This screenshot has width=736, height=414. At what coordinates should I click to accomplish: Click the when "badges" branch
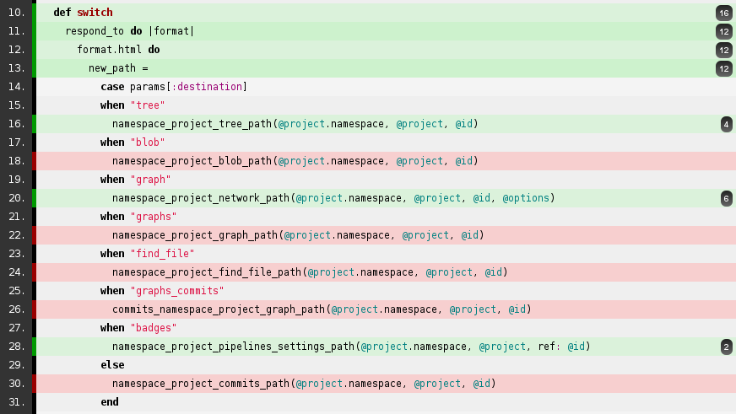pos(138,328)
